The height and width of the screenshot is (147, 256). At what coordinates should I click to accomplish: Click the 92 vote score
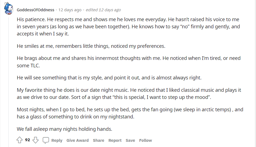(28, 140)
